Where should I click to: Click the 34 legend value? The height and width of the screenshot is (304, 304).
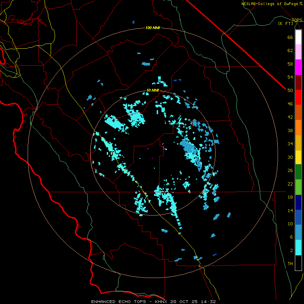[290, 144]
